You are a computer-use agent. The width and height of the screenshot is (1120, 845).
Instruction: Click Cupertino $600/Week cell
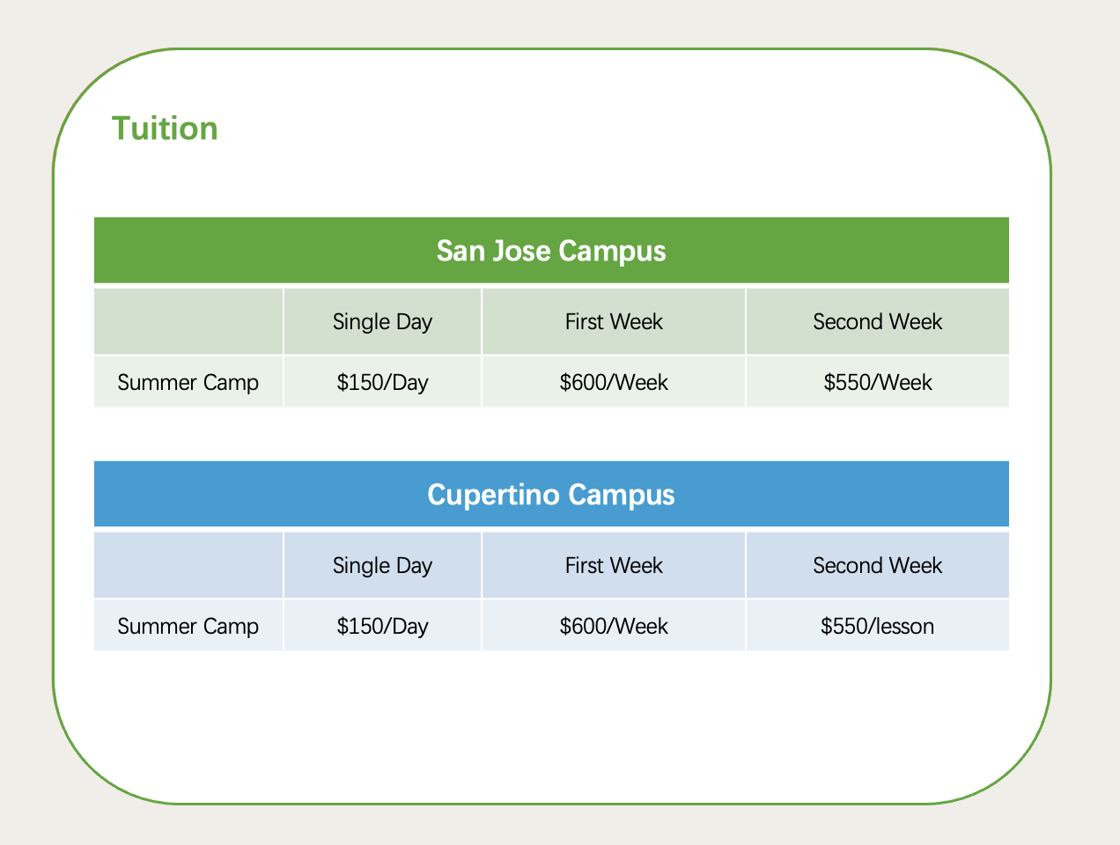[614, 626]
